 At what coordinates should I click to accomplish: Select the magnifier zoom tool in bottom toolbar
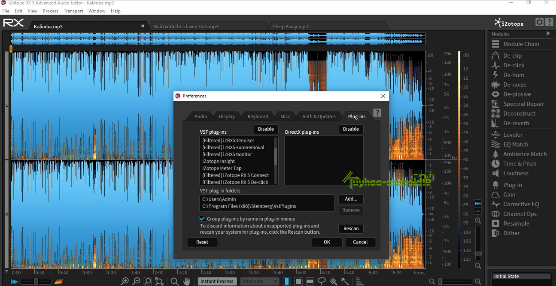pyautogui.click(x=175, y=281)
